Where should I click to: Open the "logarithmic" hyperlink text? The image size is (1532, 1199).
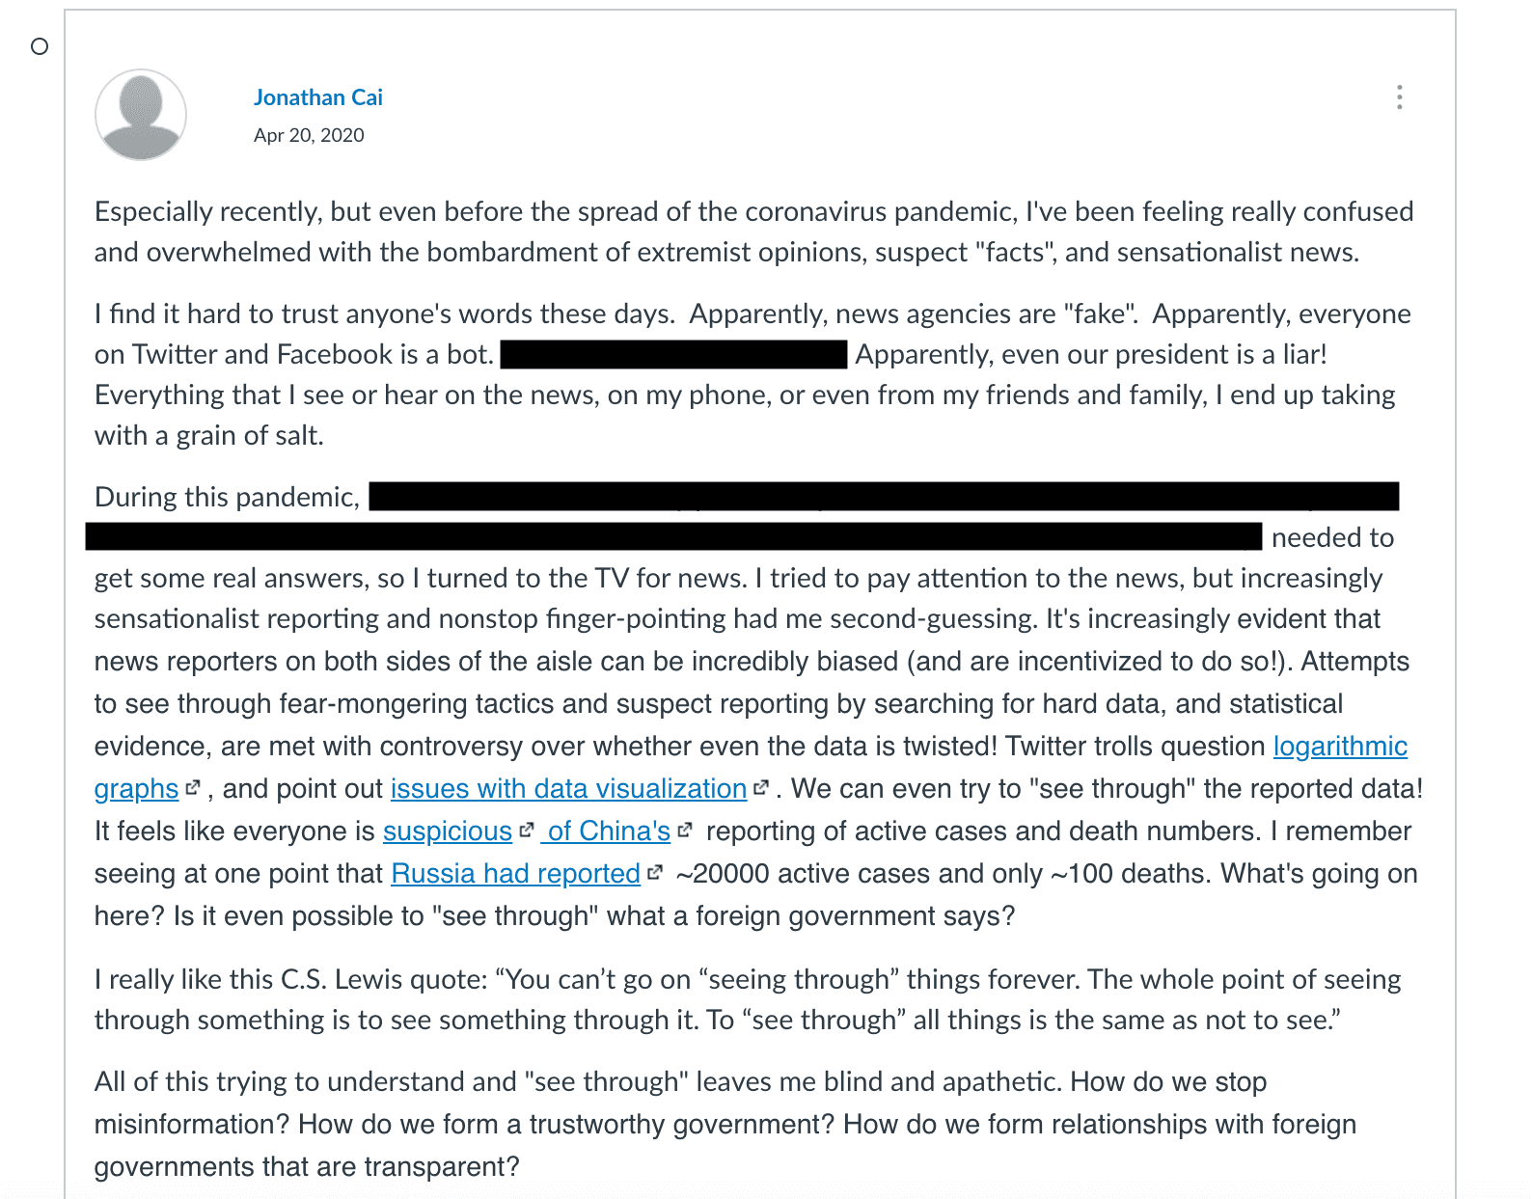pyautogui.click(x=1340, y=746)
